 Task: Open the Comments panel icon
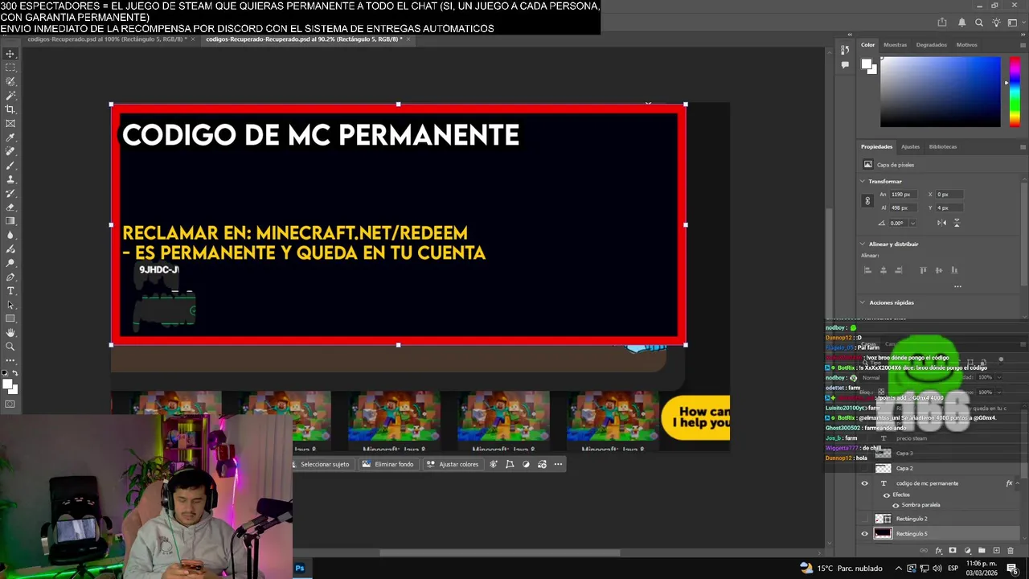(845, 64)
